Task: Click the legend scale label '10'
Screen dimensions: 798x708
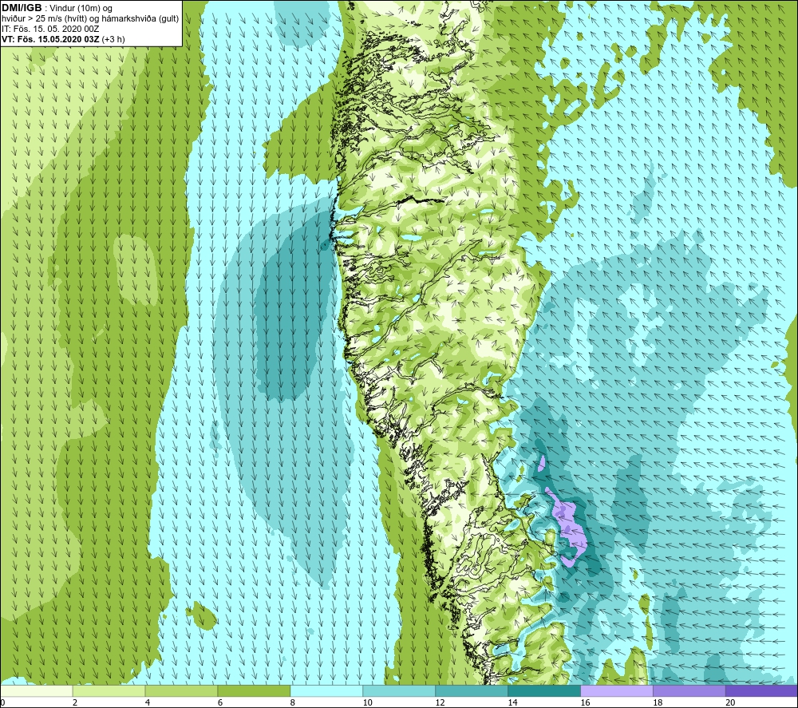Action: (367, 702)
